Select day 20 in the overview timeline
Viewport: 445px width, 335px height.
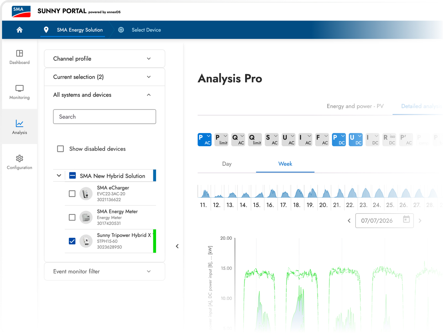[x=323, y=205]
